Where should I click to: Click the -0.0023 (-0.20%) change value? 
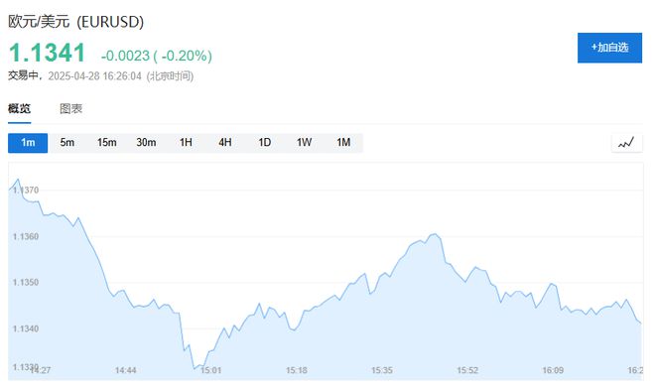pyautogui.click(x=157, y=56)
